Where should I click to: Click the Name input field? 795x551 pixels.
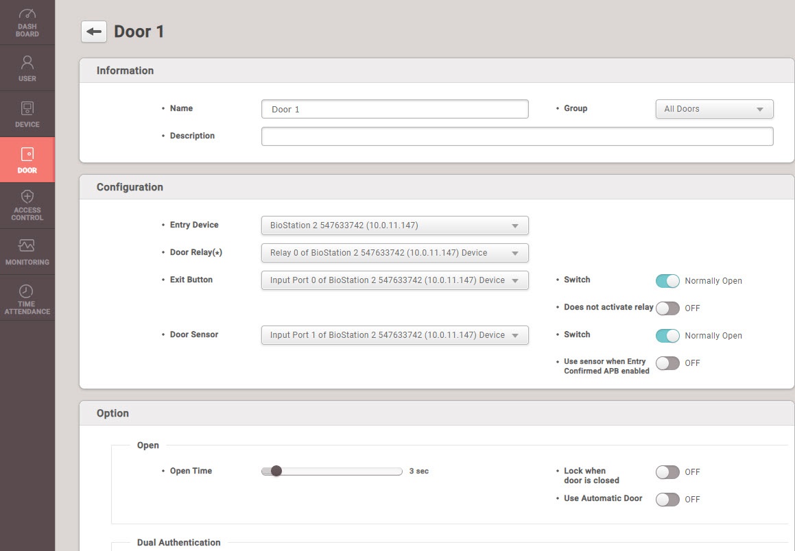[x=394, y=109]
